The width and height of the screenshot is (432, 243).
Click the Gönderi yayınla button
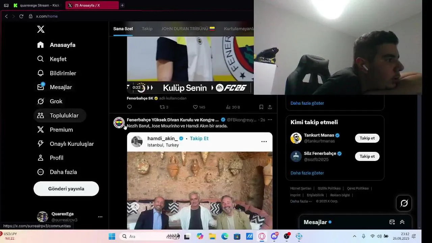[x=66, y=189]
